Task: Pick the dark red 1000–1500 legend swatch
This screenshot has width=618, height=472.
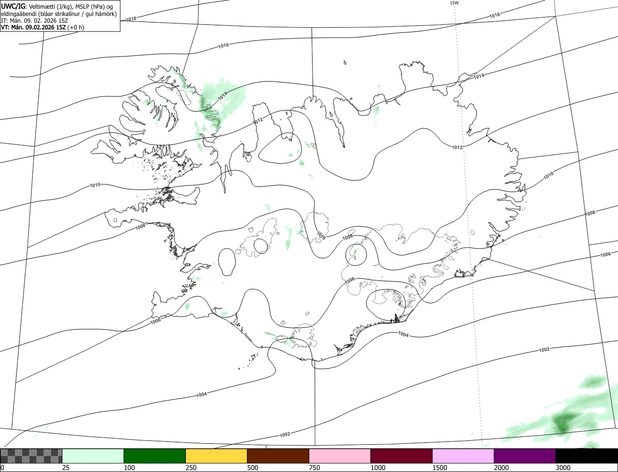Action: pos(402,456)
